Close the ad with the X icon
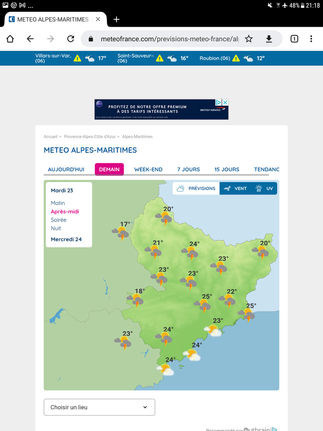The height and width of the screenshot is (431, 323). (x=225, y=102)
